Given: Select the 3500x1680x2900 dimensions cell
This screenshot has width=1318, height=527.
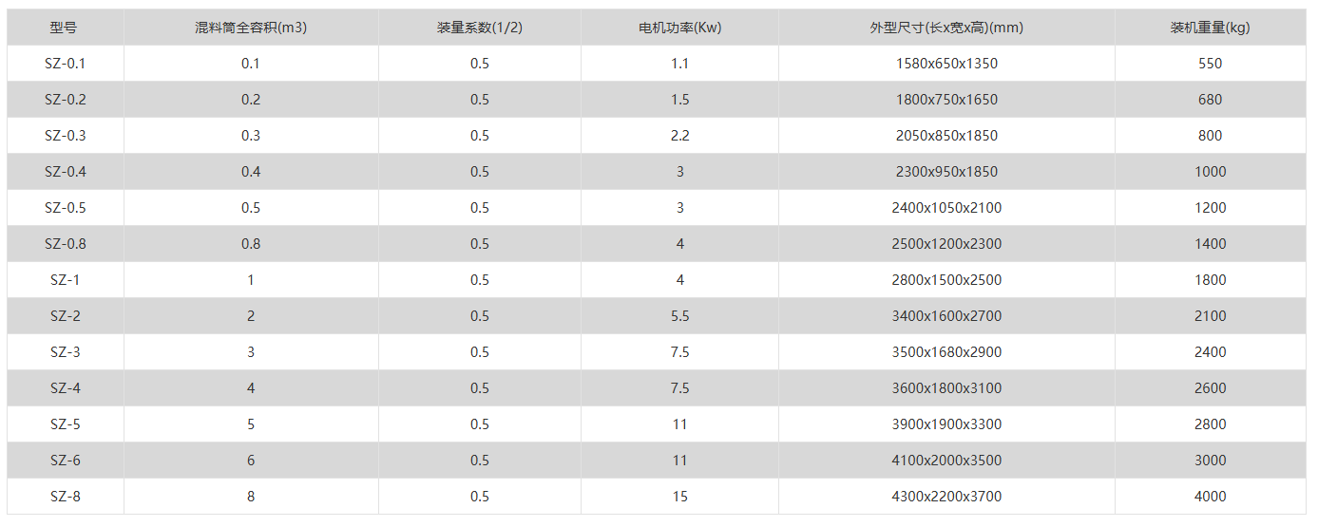Looking at the screenshot, I should (946, 352).
